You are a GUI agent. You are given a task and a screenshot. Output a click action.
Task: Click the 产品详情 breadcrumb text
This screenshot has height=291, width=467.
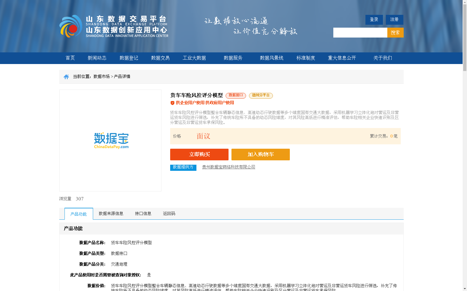pyautogui.click(x=122, y=77)
